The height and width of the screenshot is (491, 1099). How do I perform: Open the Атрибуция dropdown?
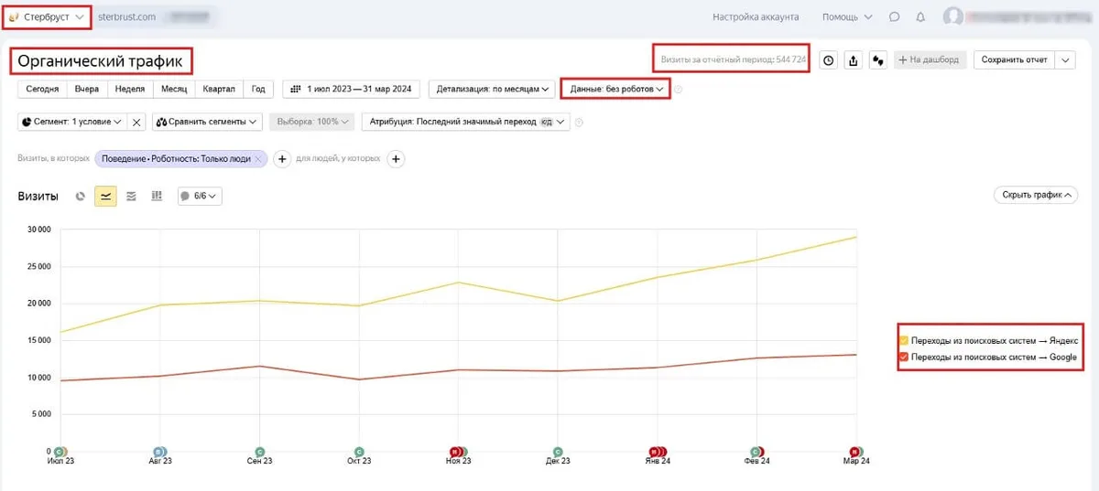[465, 122]
